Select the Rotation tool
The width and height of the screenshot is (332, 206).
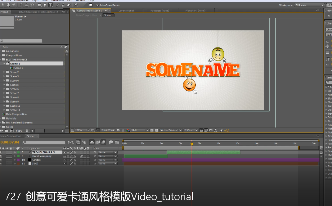click(x=21, y=5)
